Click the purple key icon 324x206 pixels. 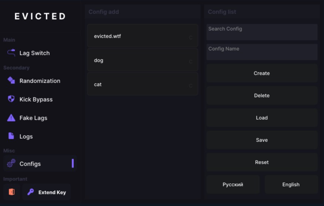[x=31, y=192]
